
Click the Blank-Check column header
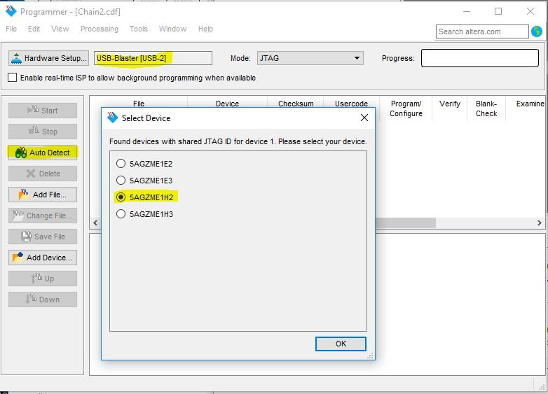[x=486, y=108]
